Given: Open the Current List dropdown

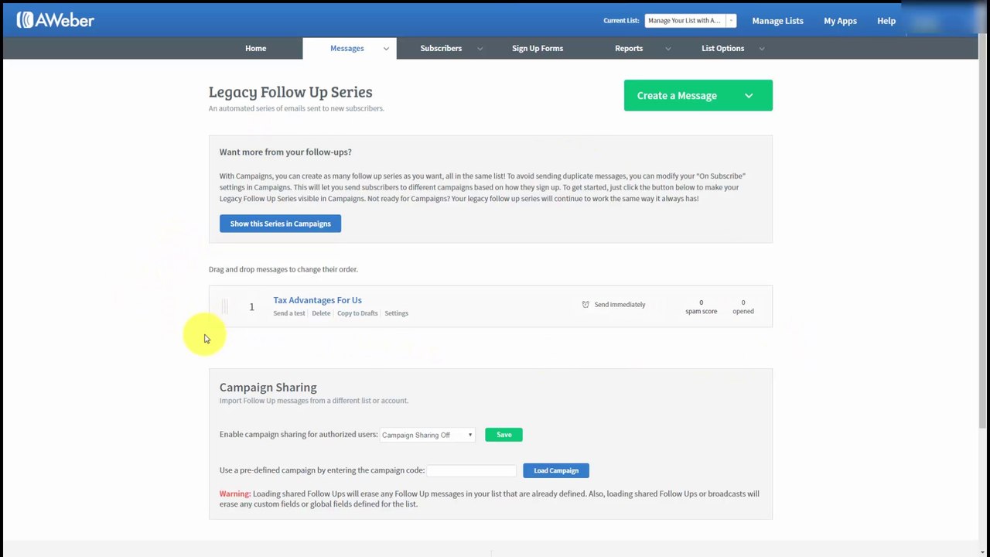Looking at the screenshot, I should pos(690,21).
